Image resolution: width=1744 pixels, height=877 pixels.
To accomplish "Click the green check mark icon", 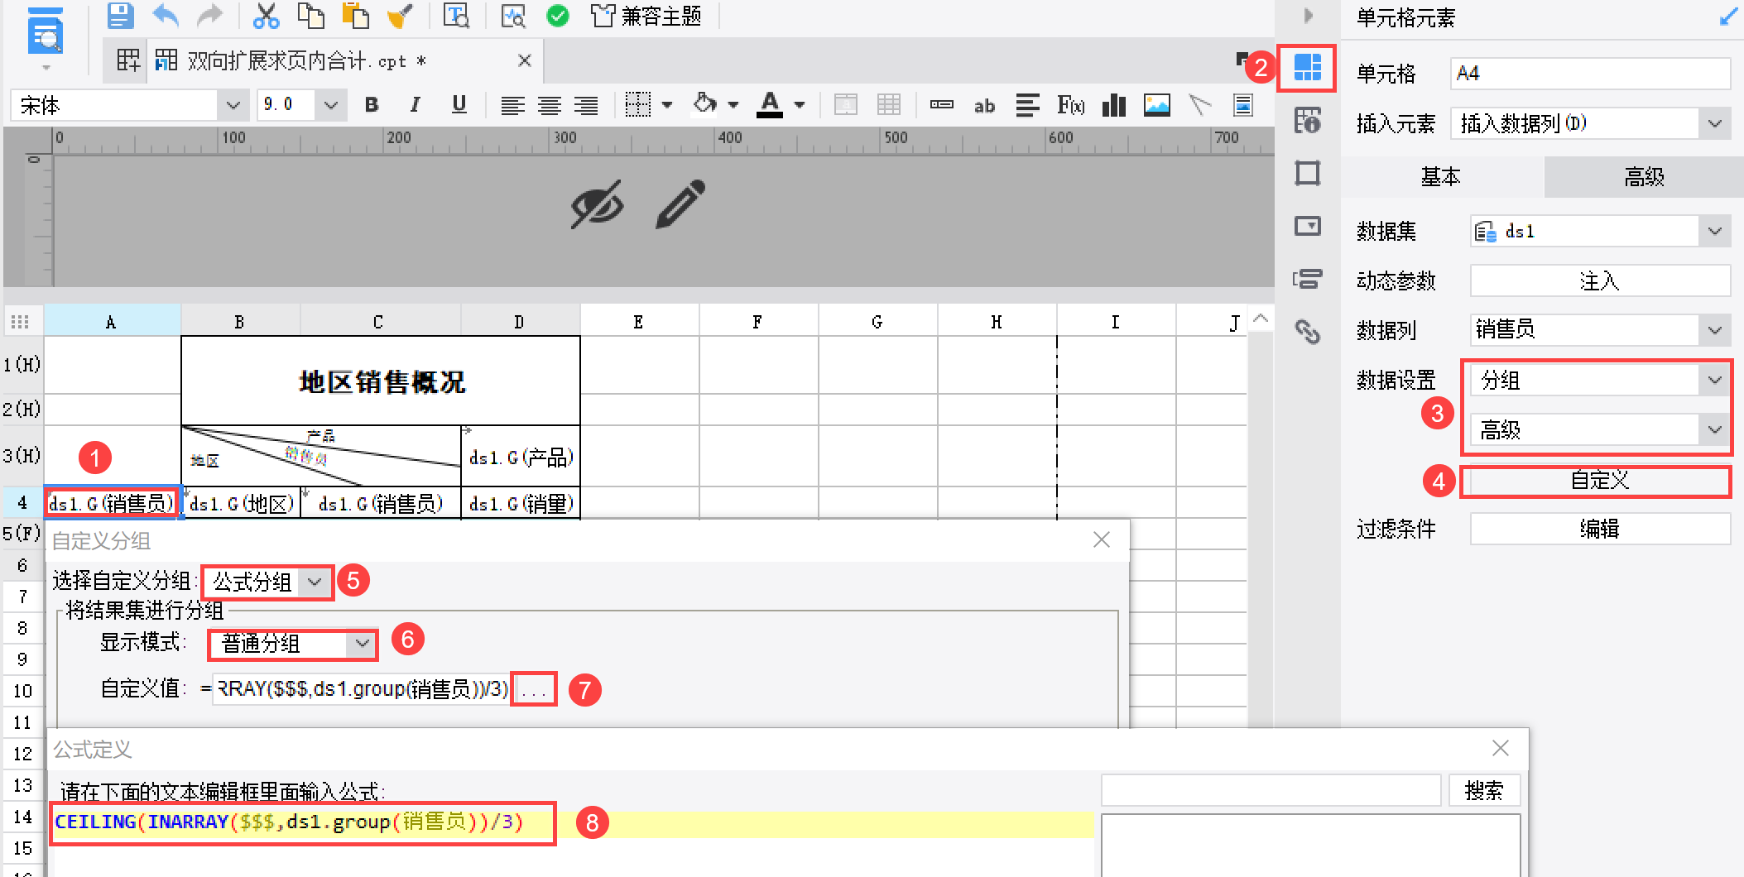I will point(558,16).
